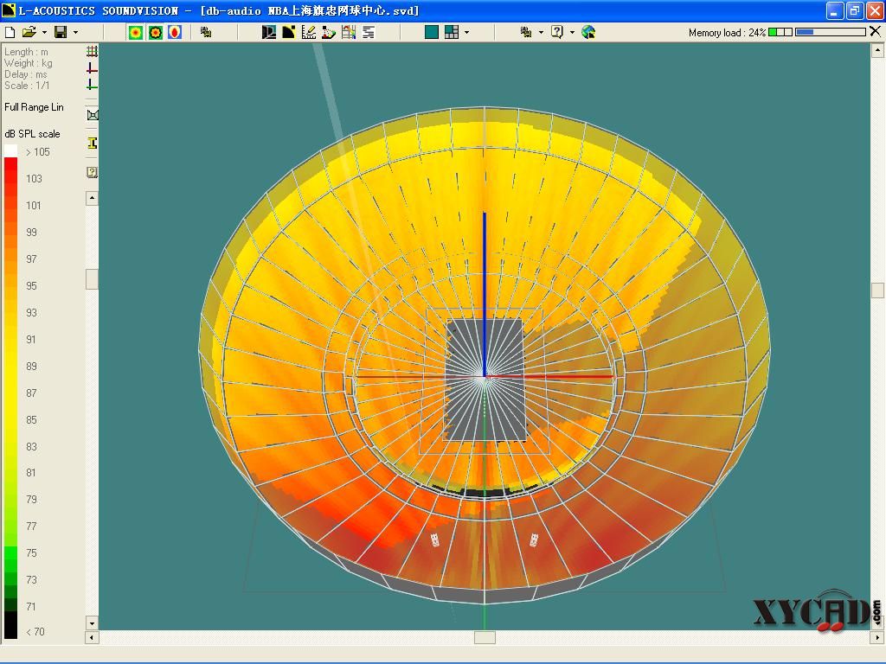Open an existing project file
Viewport: 886px width, 664px height.
pyautogui.click(x=29, y=32)
